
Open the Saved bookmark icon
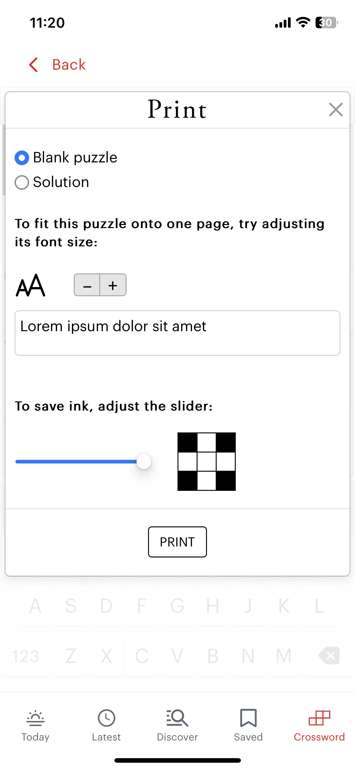point(248,718)
